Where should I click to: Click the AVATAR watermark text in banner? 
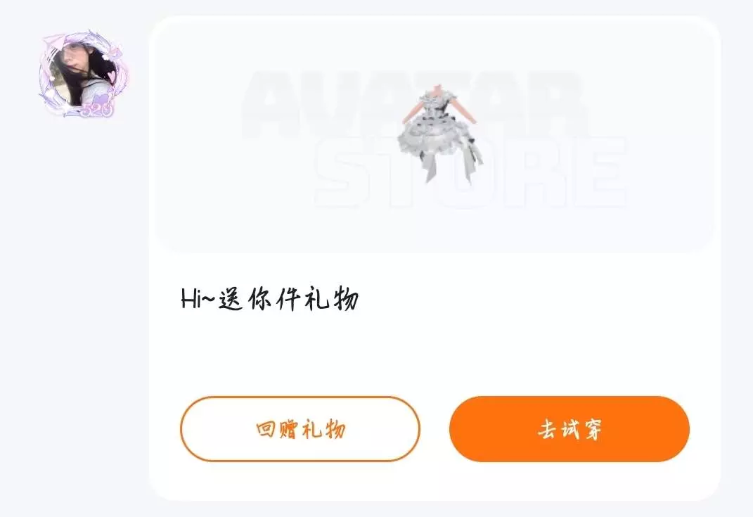coord(413,105)
